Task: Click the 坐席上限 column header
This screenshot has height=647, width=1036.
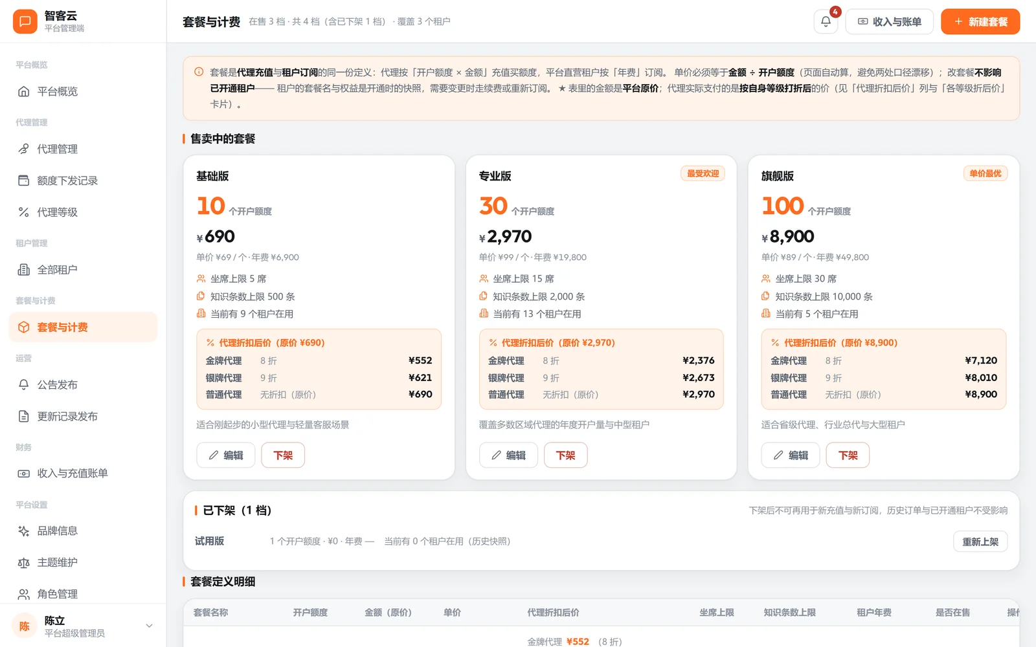Action: click(x=717, y=612)
